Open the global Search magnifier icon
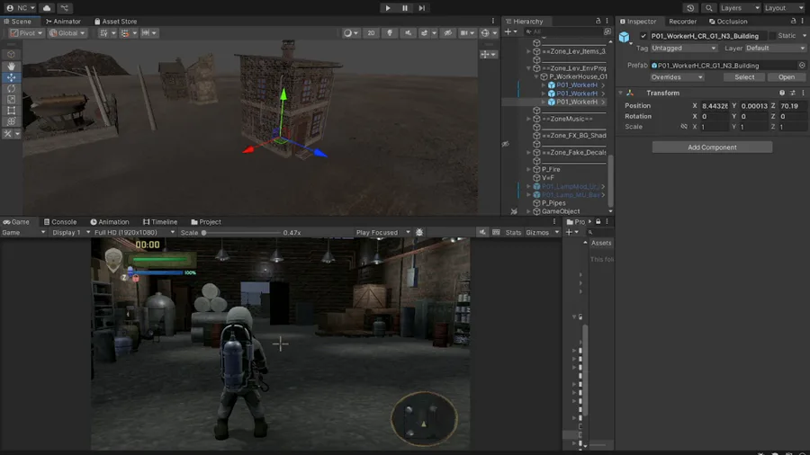 709,8
